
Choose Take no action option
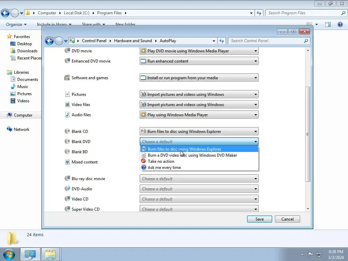(x=199, y=161)
